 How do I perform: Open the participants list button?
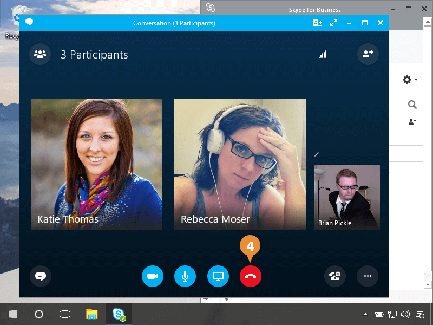click(x=40, y=54)
